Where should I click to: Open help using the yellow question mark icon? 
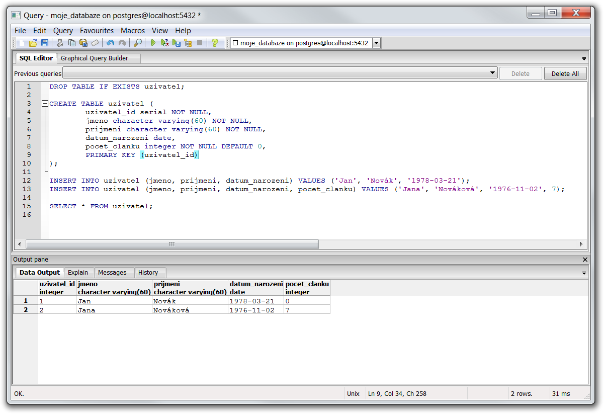(x=215, y=43)
